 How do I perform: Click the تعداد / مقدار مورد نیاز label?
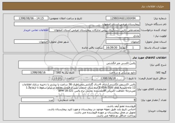pos(154,100)
